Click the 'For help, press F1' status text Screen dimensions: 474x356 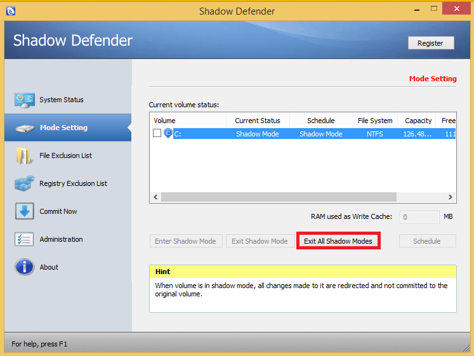pyautogui.click(x=39, y=344)
